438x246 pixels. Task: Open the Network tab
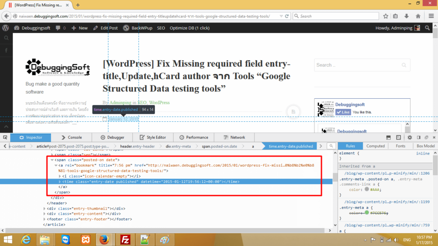[234, 138]
